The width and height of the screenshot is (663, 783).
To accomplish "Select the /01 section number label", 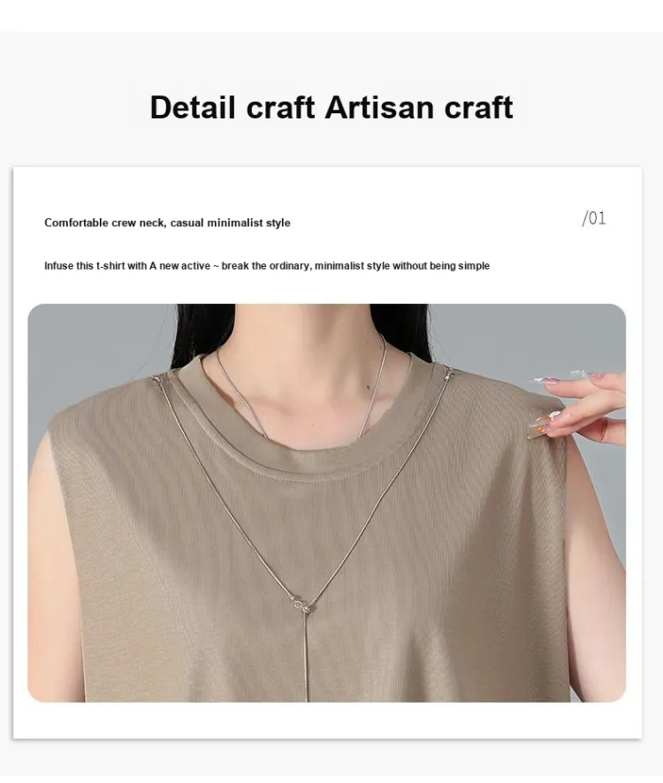I will [x=593, y=218].
